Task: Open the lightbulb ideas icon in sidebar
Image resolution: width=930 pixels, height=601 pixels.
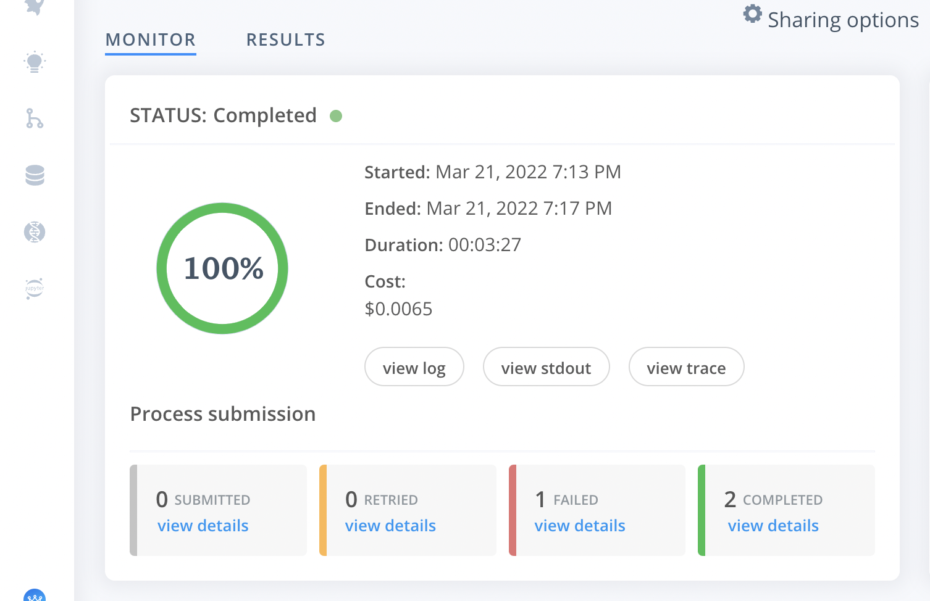Action: [x=34, y=62]
